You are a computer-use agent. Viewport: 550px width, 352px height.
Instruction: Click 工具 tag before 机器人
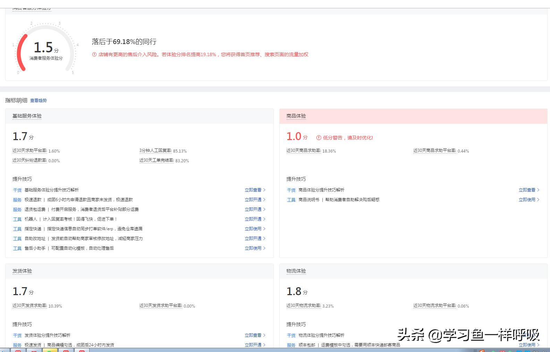tap(17, 219)
